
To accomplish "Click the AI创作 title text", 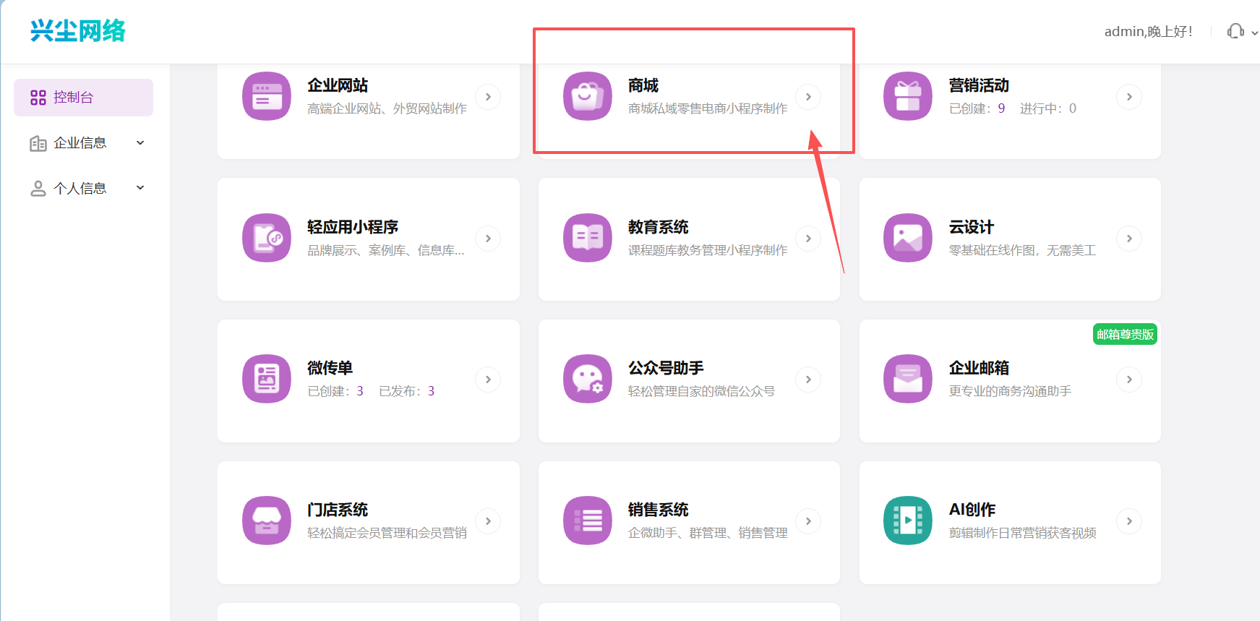I will pyautogui.click(x=972, y=510).
